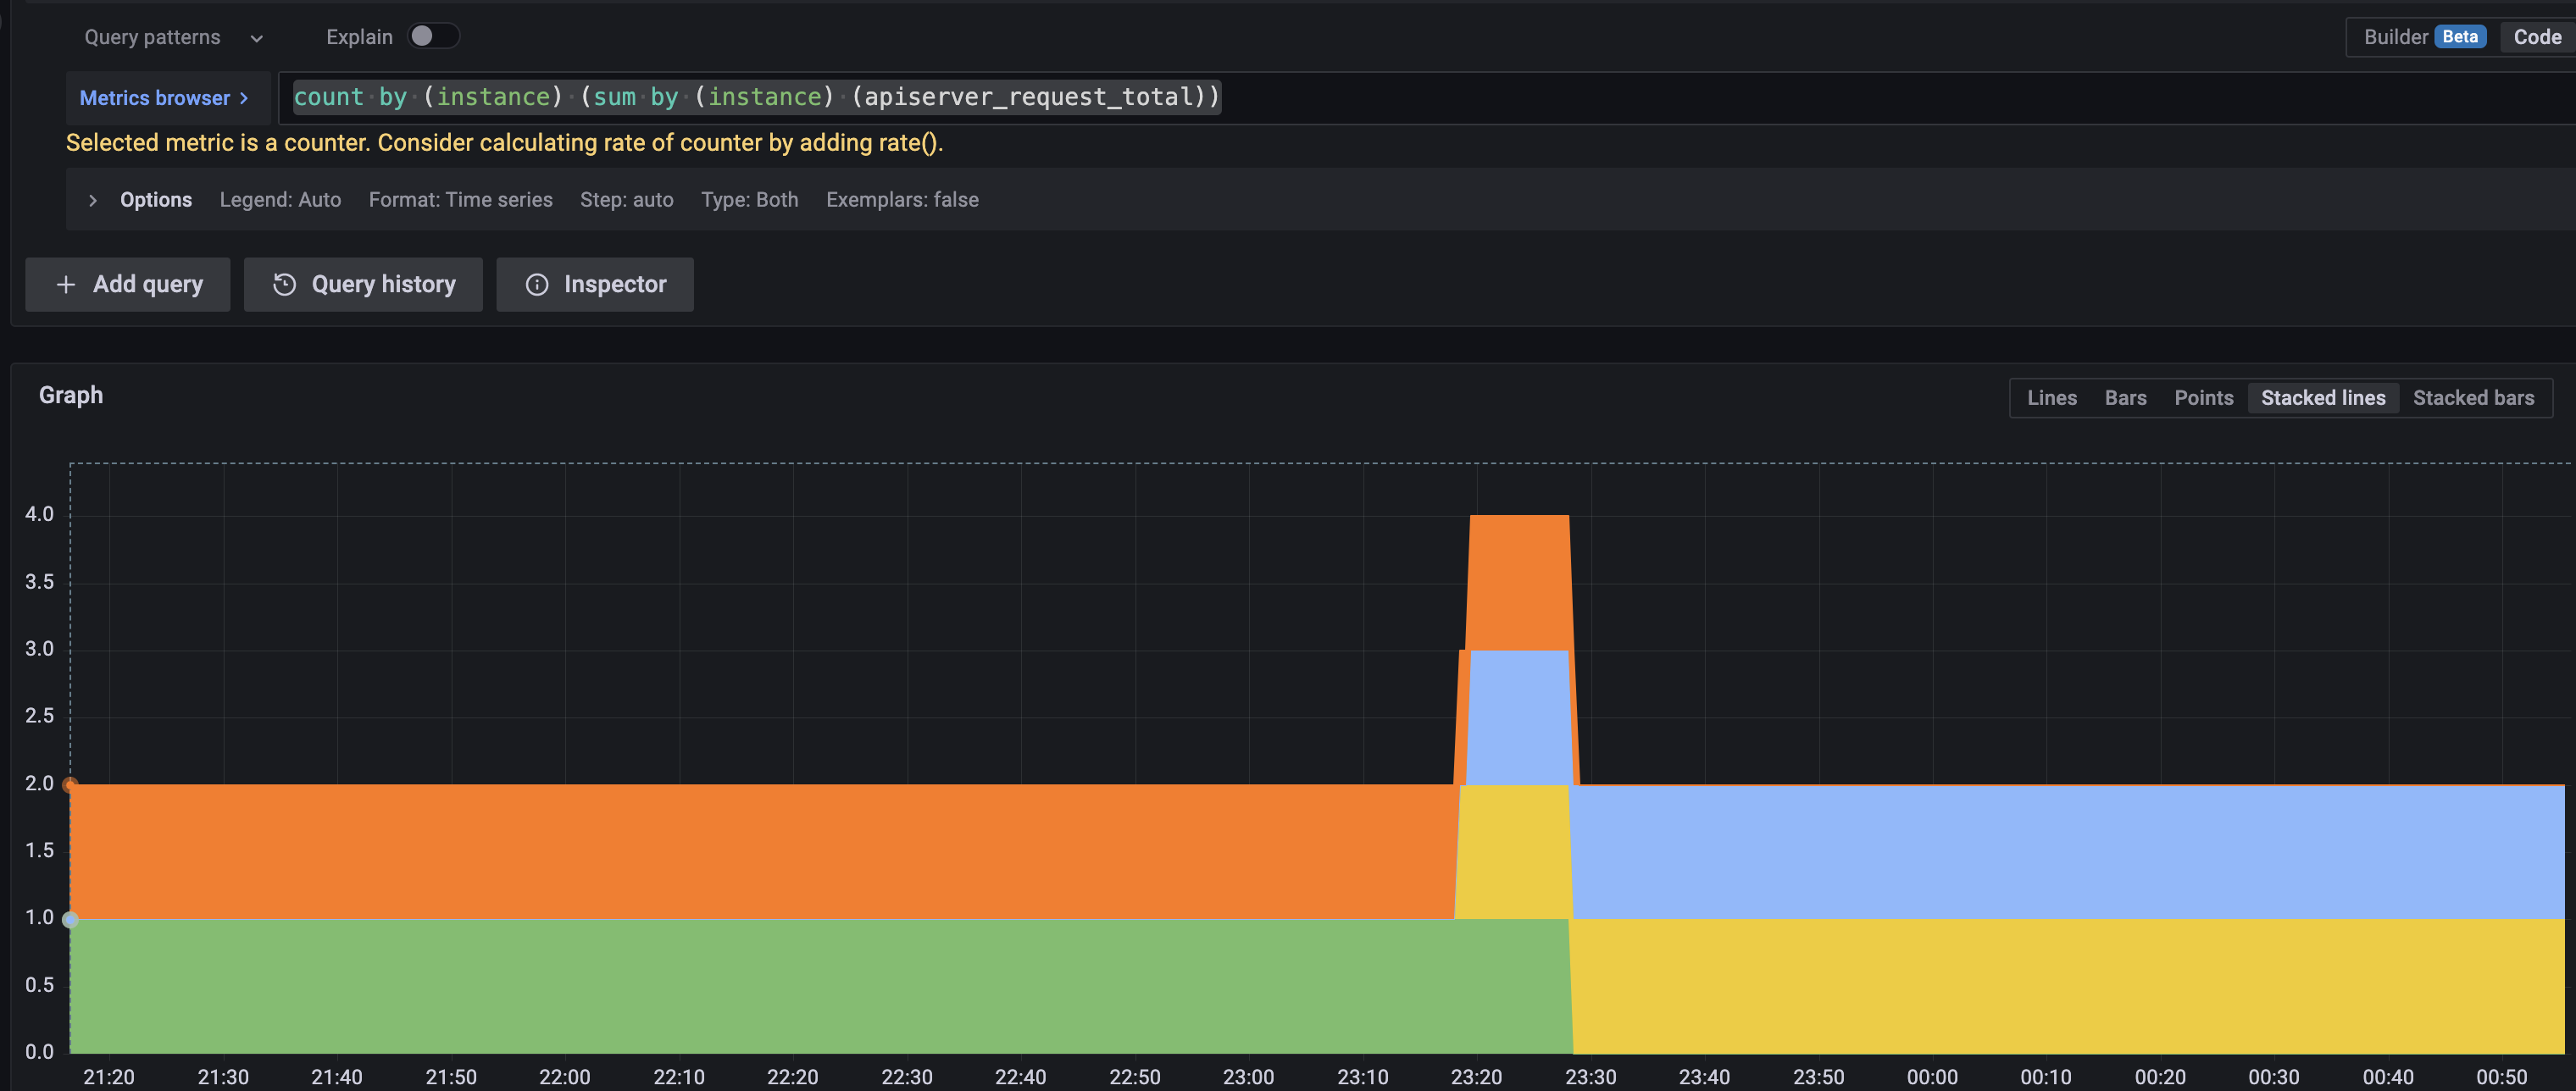Click the info icon on Inspector
This screenshot has height=1091, width=2576.
pos(538,284)
